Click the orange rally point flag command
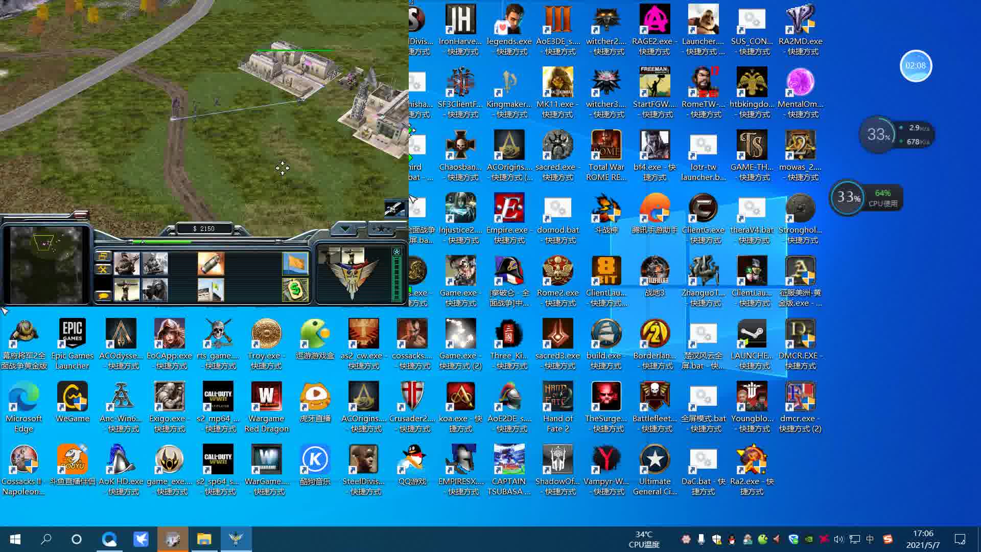 click(295, 264)
